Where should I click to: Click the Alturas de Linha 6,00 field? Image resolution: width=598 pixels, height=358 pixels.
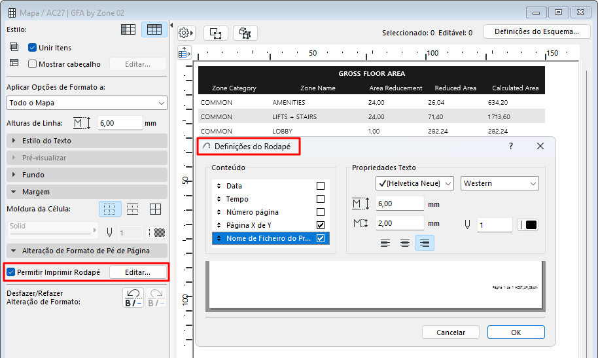(x=120, y=123)
